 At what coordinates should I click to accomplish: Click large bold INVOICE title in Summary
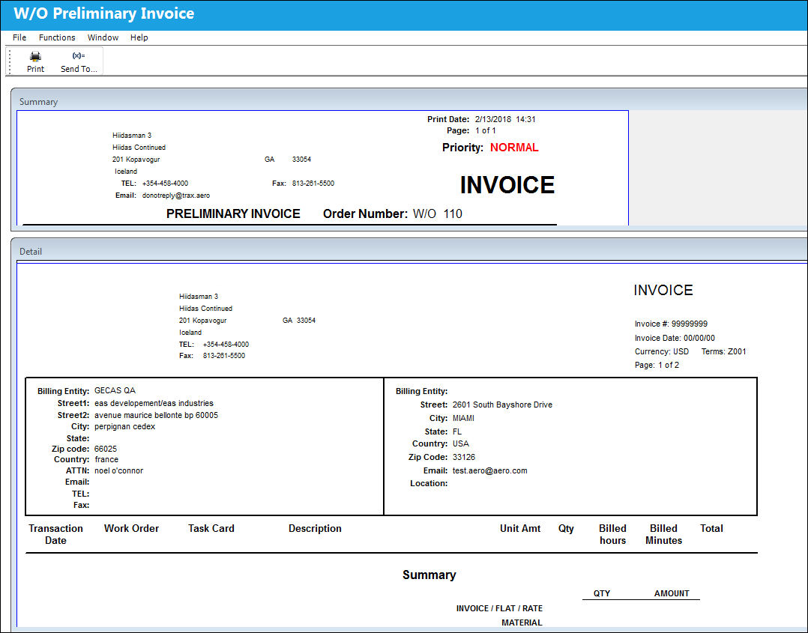coord(507,185)
